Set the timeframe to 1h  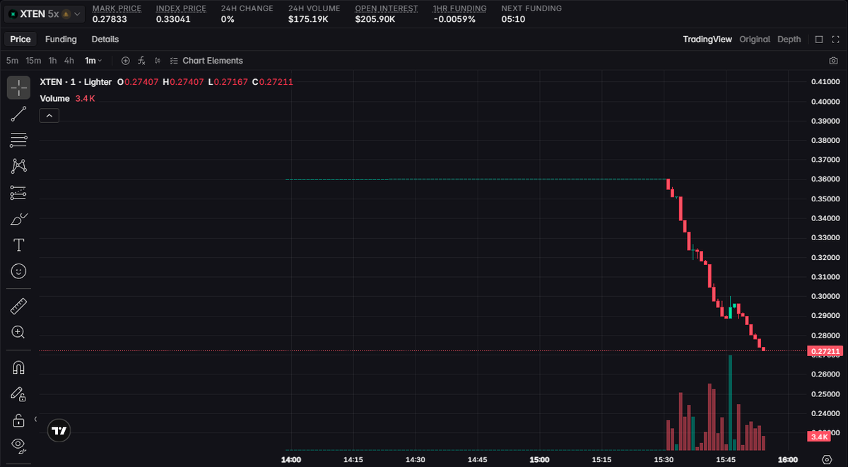click(53, 61)
